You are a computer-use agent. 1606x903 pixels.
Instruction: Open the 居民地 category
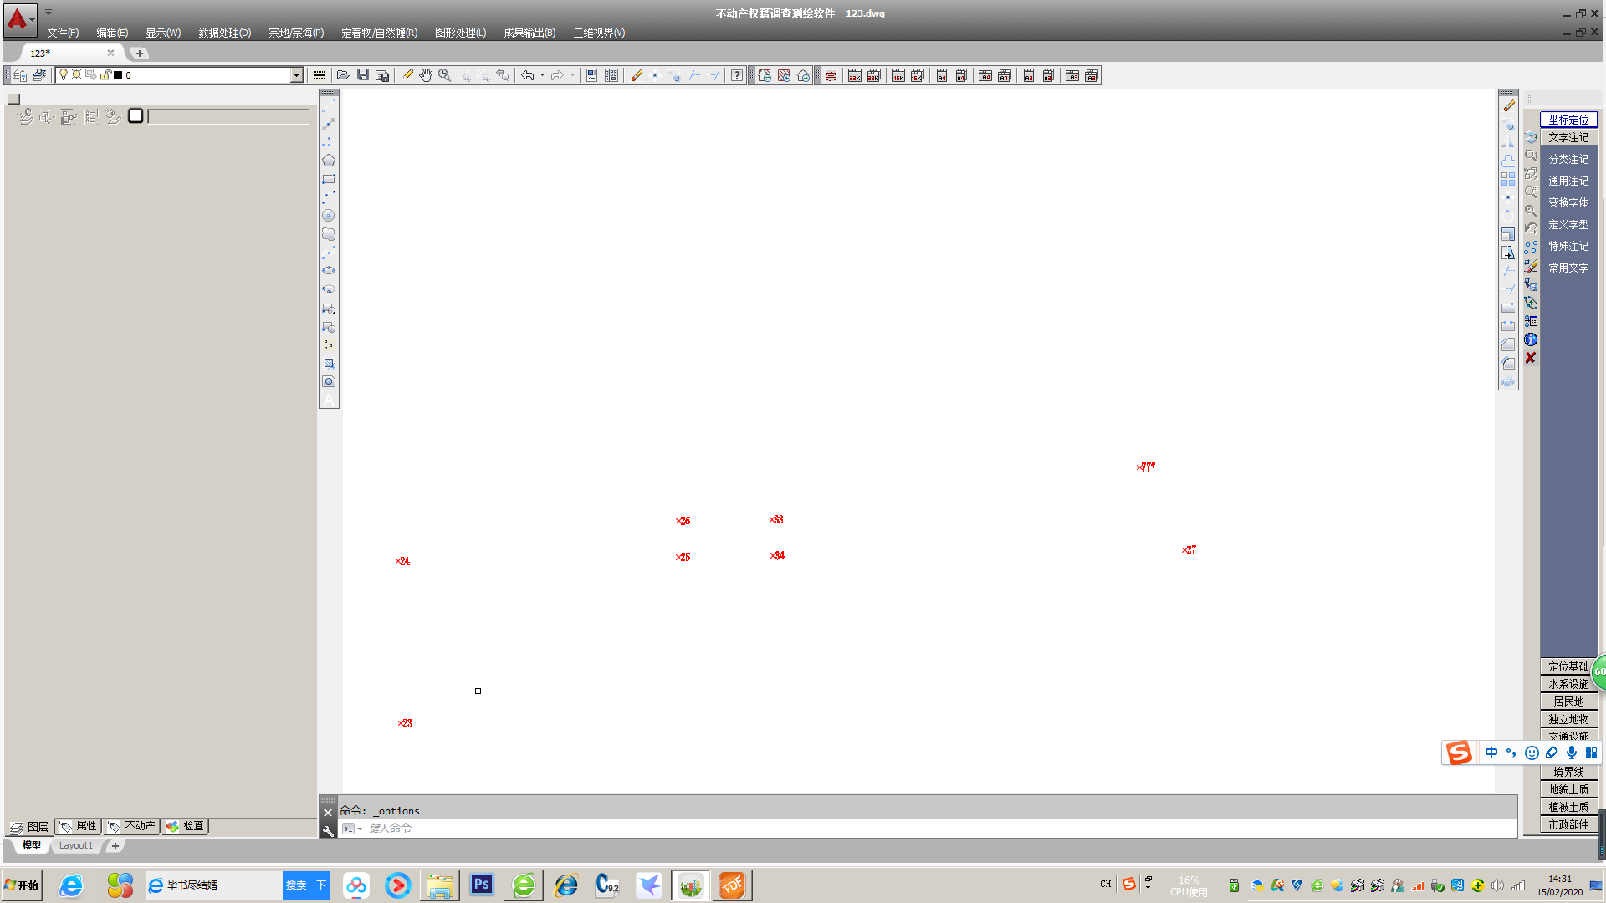tap(1568, 701)
